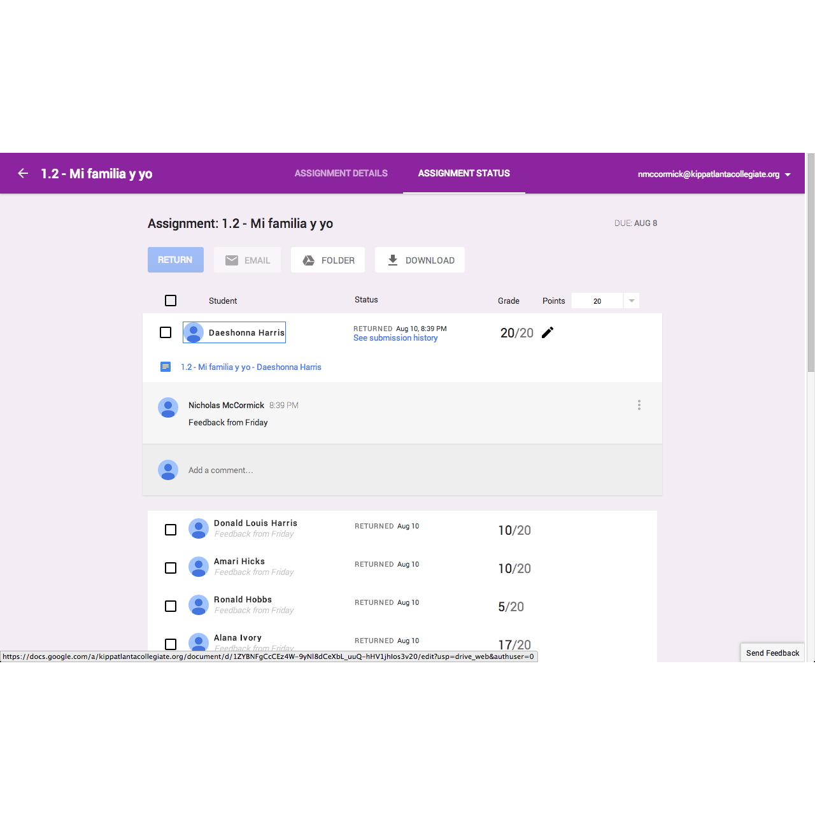
Task: Click the document icon for Daeshonna's file
Action: click(166, 367)
